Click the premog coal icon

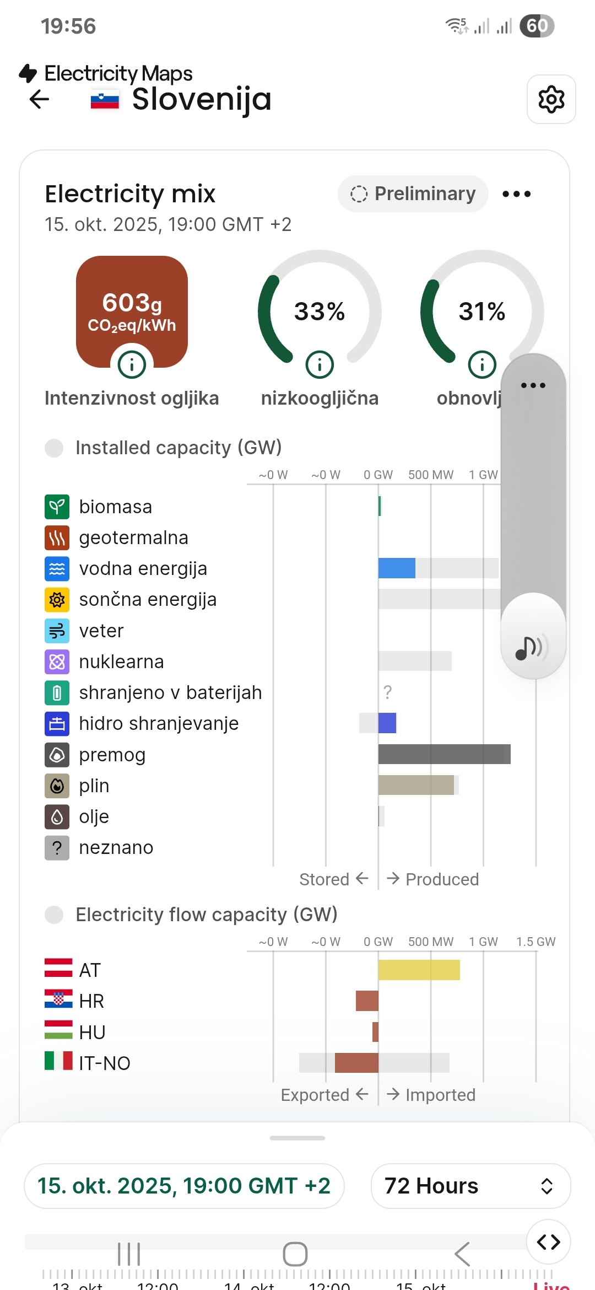point(57,755)
